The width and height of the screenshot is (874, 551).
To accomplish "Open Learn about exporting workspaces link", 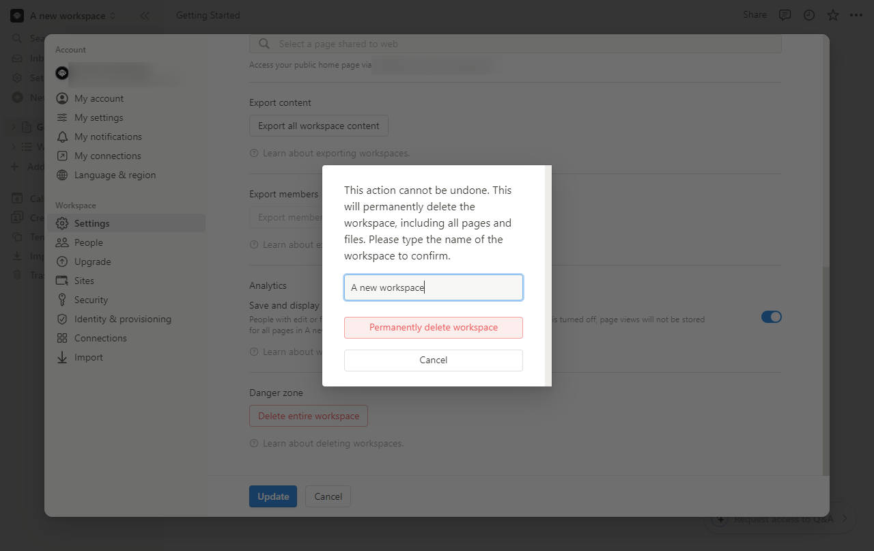I will (336, 153).
